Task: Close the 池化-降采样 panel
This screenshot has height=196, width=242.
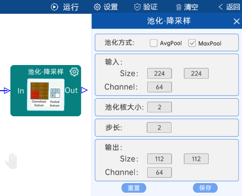Action: [236, 21]
